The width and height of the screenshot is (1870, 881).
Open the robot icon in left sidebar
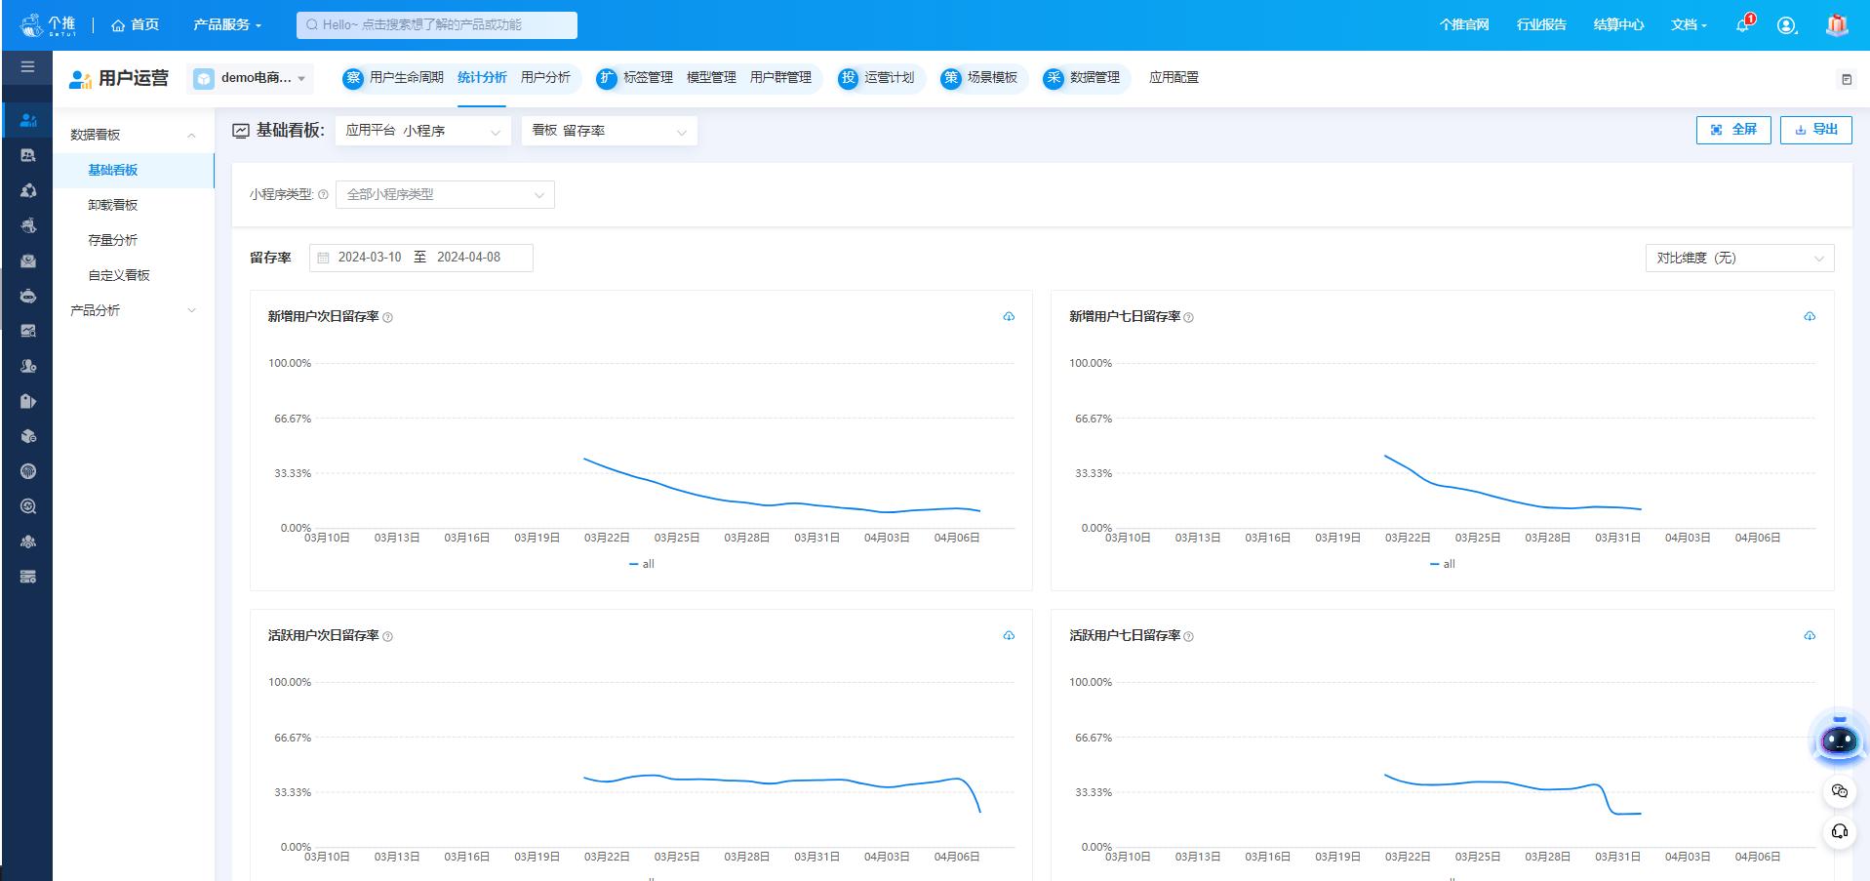coord(28,296)
